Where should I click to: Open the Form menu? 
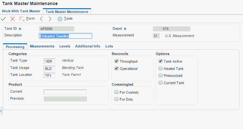(x=30, y=19)
